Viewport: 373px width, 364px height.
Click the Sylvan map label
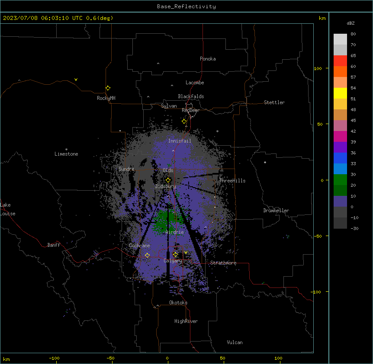click(169, 106)
